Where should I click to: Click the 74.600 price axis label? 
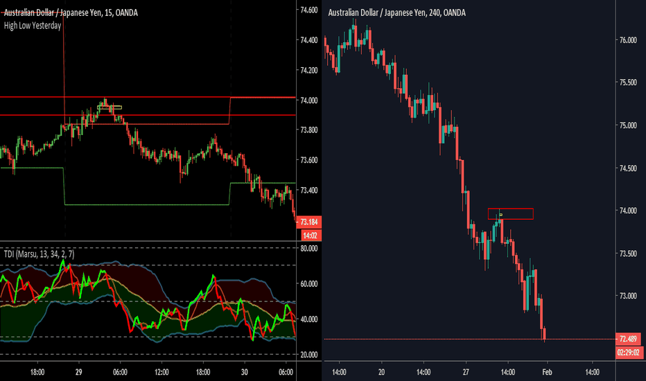[309, 10]
